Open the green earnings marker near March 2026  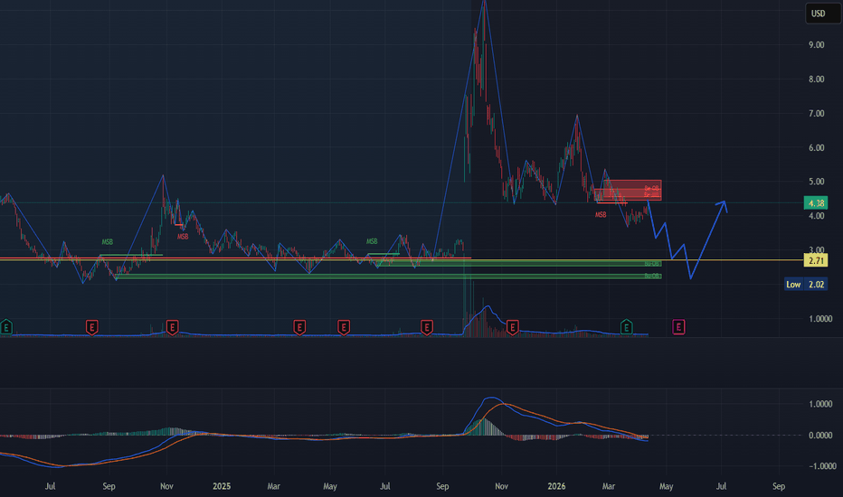click(x=626, y=327)
